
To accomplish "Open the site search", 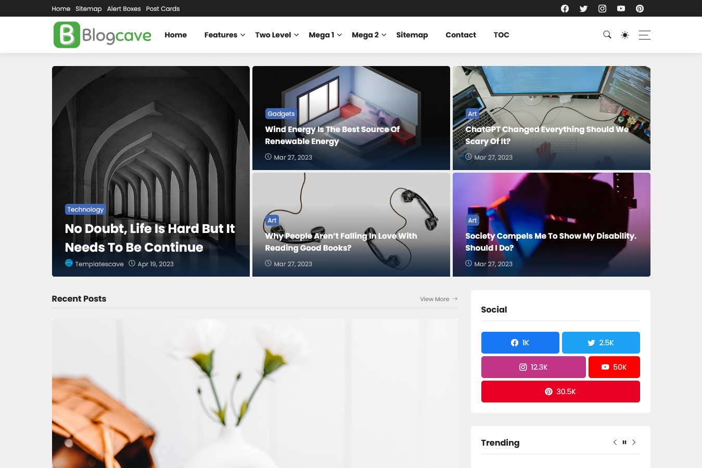I will tap(607, 35).
